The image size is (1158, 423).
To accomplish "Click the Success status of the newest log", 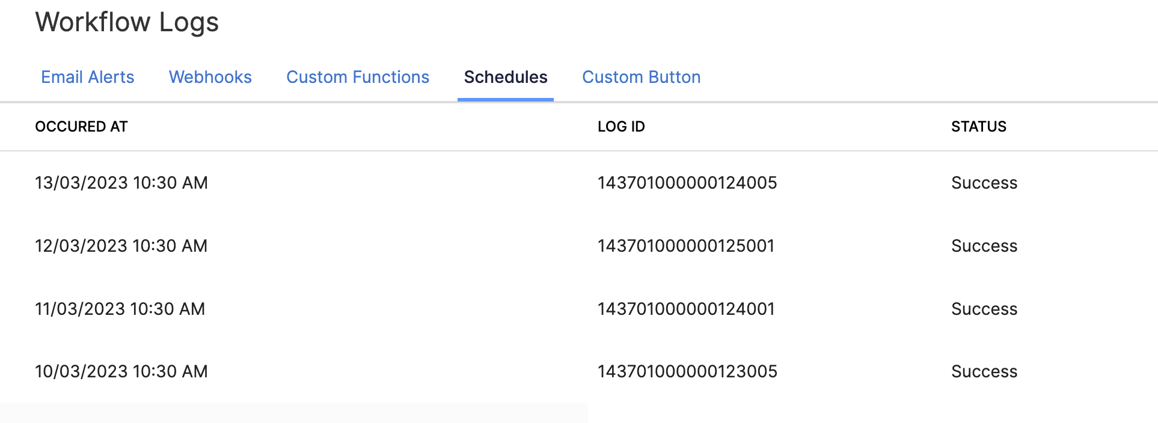I will pos(984,183).
